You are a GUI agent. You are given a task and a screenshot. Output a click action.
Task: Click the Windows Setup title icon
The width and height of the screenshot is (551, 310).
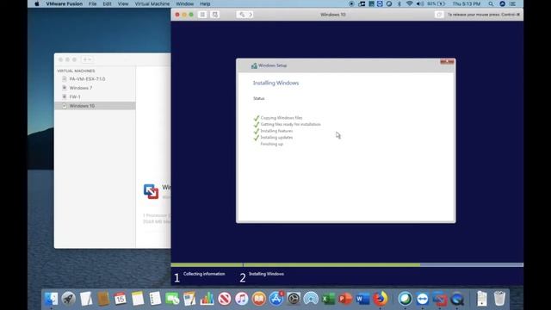[x=254, y=65]
